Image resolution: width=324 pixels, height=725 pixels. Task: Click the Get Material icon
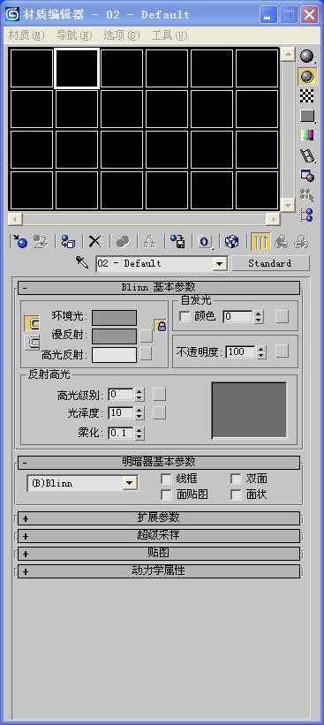coord(19,241)
